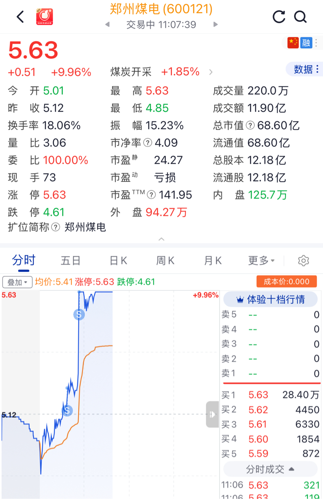The image size is (323, 499).
Task: Tap the large price 5.63
Action: [x=33, y=50]
